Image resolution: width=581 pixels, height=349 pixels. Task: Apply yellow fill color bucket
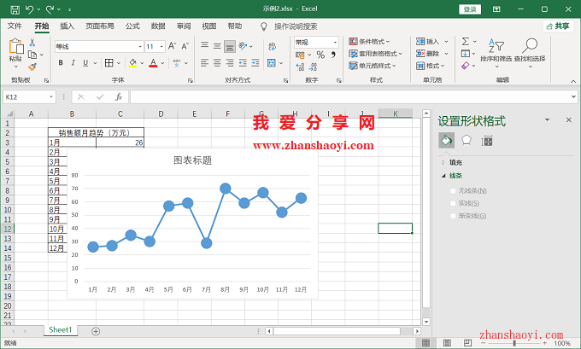(132, 63)
